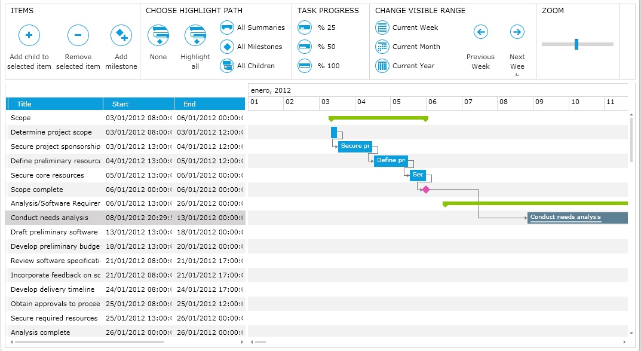Click the Remove selected item icon
This screenshot has height=351, width=641.
coord(78,36)
